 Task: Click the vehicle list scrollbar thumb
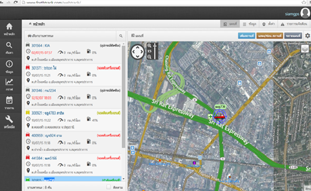123,96
